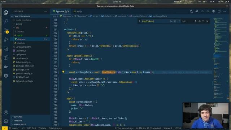Open the Run and Debug view
The width and height of the screenshot is (231, 130).
coord(6,39)
